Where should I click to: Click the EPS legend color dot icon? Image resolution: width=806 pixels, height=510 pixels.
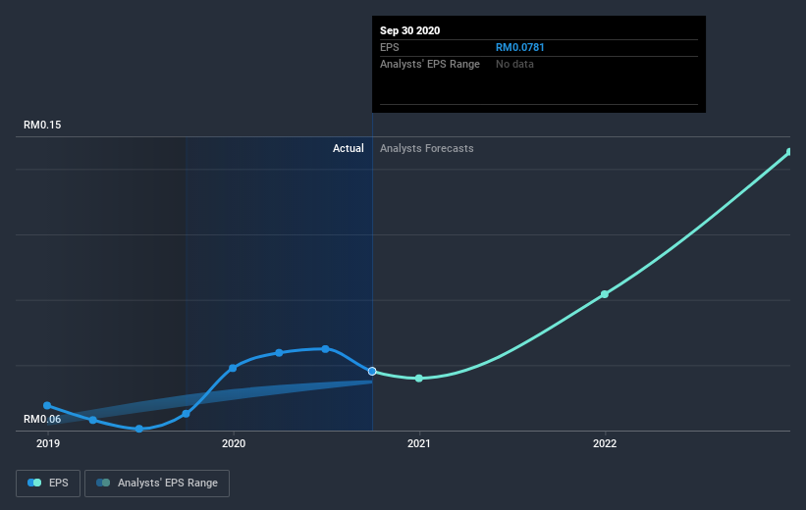tap(34, 483)
